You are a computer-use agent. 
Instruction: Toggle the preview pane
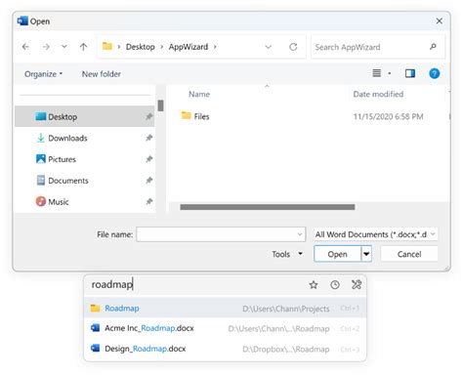pos(410,73)
